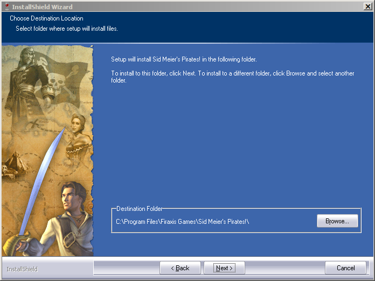Go back with the Back button

(x=180, y=268)
